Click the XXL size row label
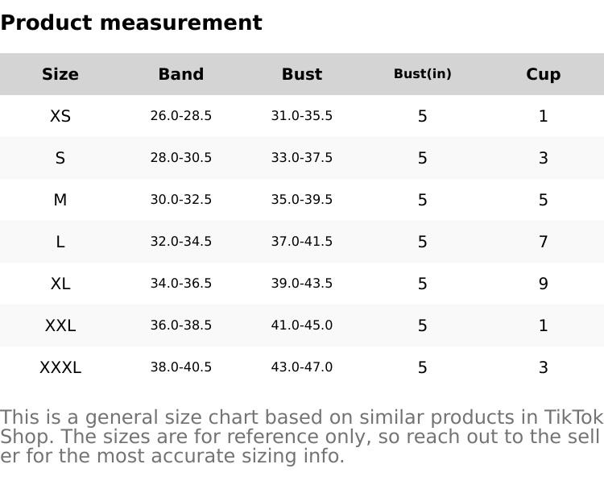The width and height of the screenshot is (604, 485). (60, 325)
